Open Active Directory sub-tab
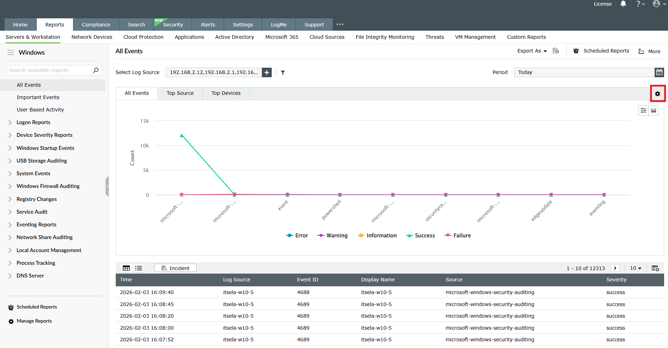Screen dimensions: 668x348 235,37
